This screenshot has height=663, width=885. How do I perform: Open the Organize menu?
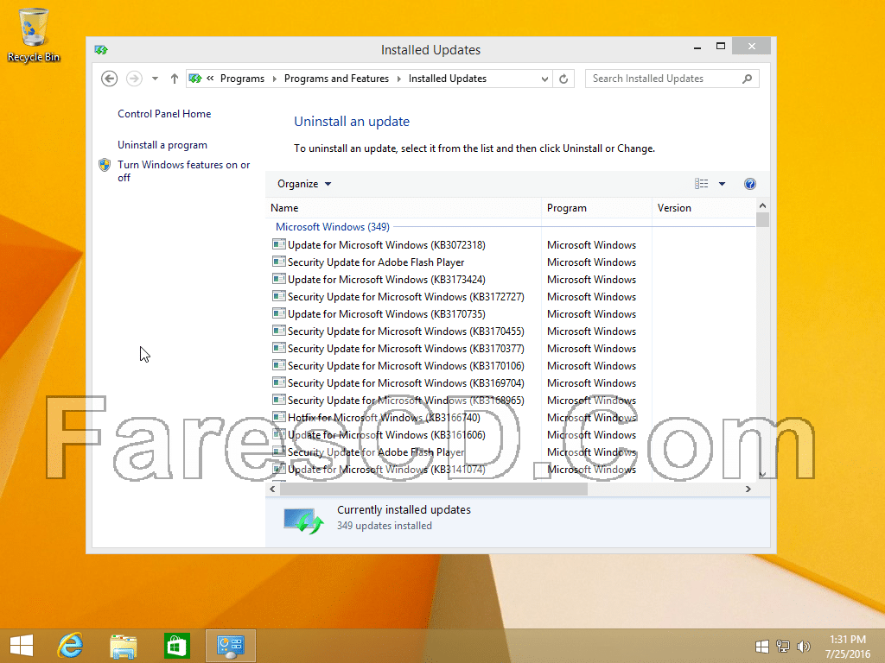[304, 184]
